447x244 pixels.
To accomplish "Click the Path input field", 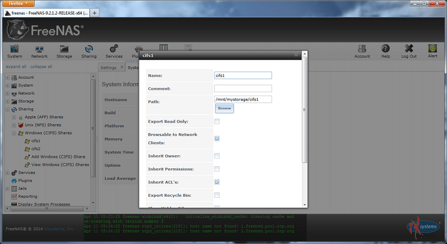I will click(x=243, y=99).
